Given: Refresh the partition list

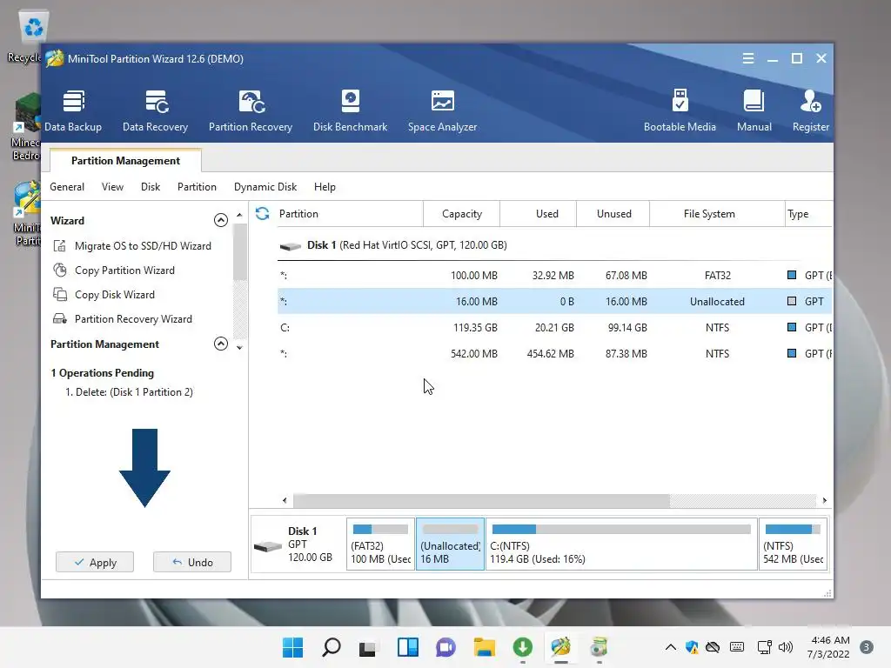Looking at the screenshot, I should 262,214.
